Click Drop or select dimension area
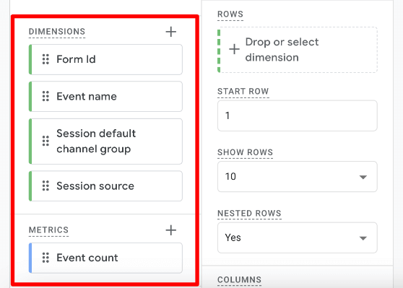The width and height of the screenshot is (403, 288). coord(298,50)
